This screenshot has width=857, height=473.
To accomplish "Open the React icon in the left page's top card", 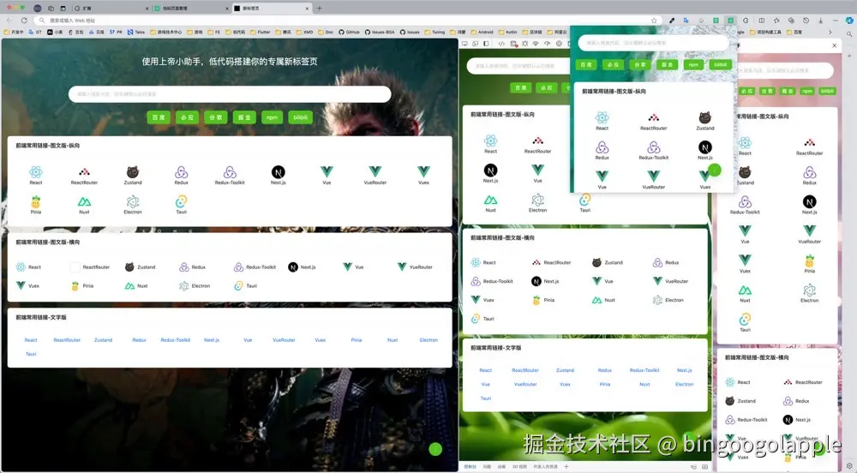I will [x=35, y=173].
